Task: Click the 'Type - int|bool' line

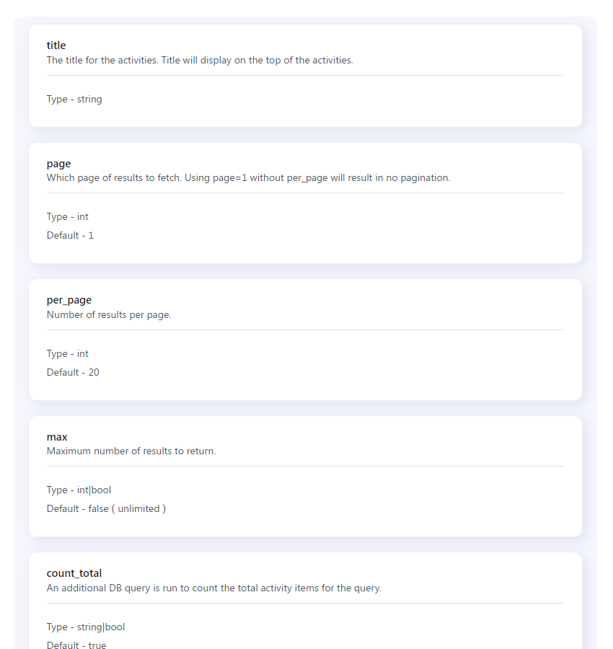Action: tap(79, 490)
